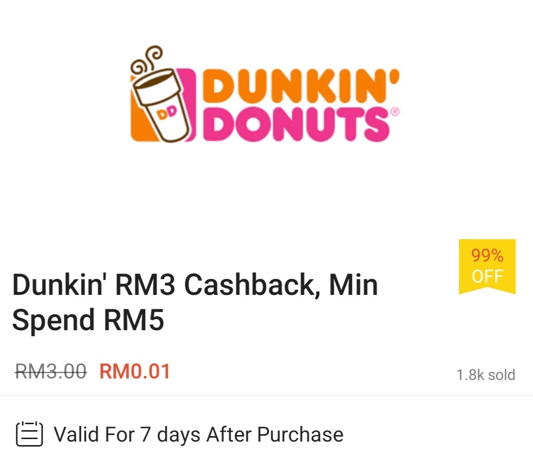Click the calendar validity icon
The image size is (533, 458).
coord(29,434)
